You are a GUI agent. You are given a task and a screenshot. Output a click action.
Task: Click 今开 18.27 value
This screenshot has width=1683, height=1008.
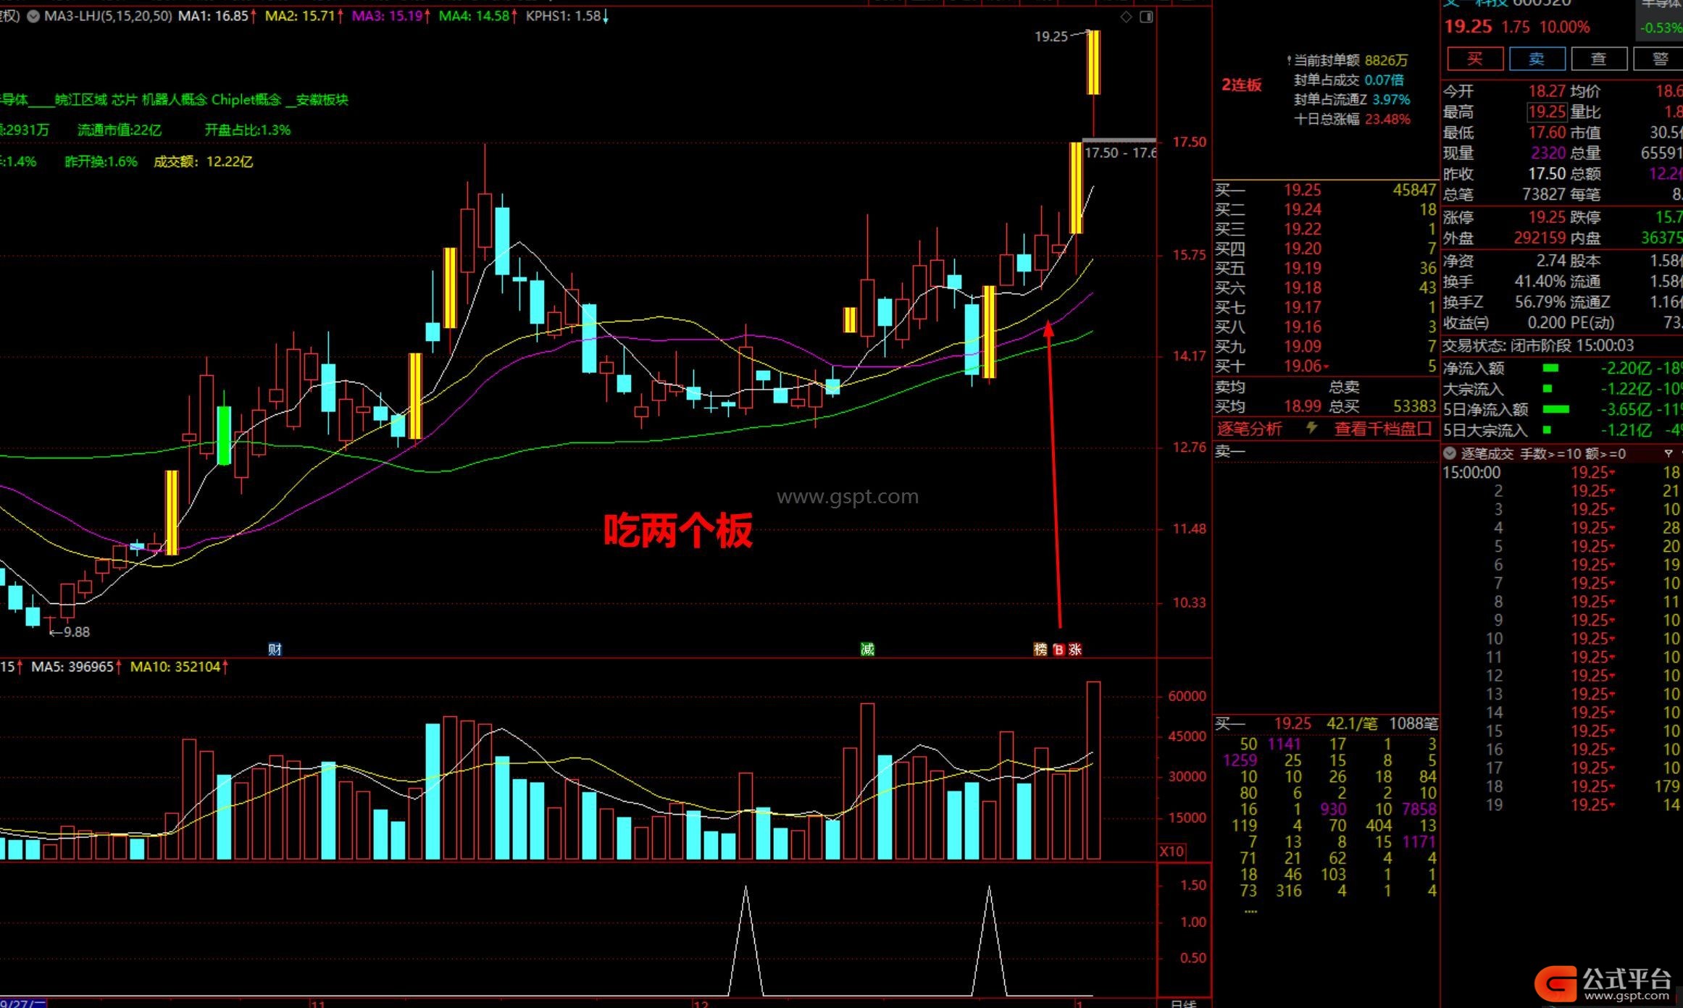(x=1547, y=91)
